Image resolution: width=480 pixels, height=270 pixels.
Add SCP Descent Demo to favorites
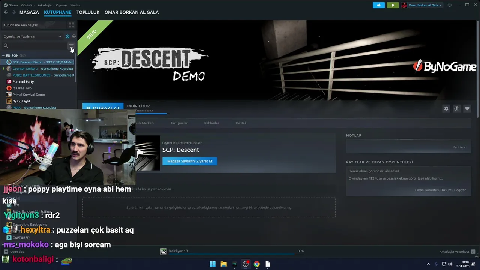click(x=467, y=108)
